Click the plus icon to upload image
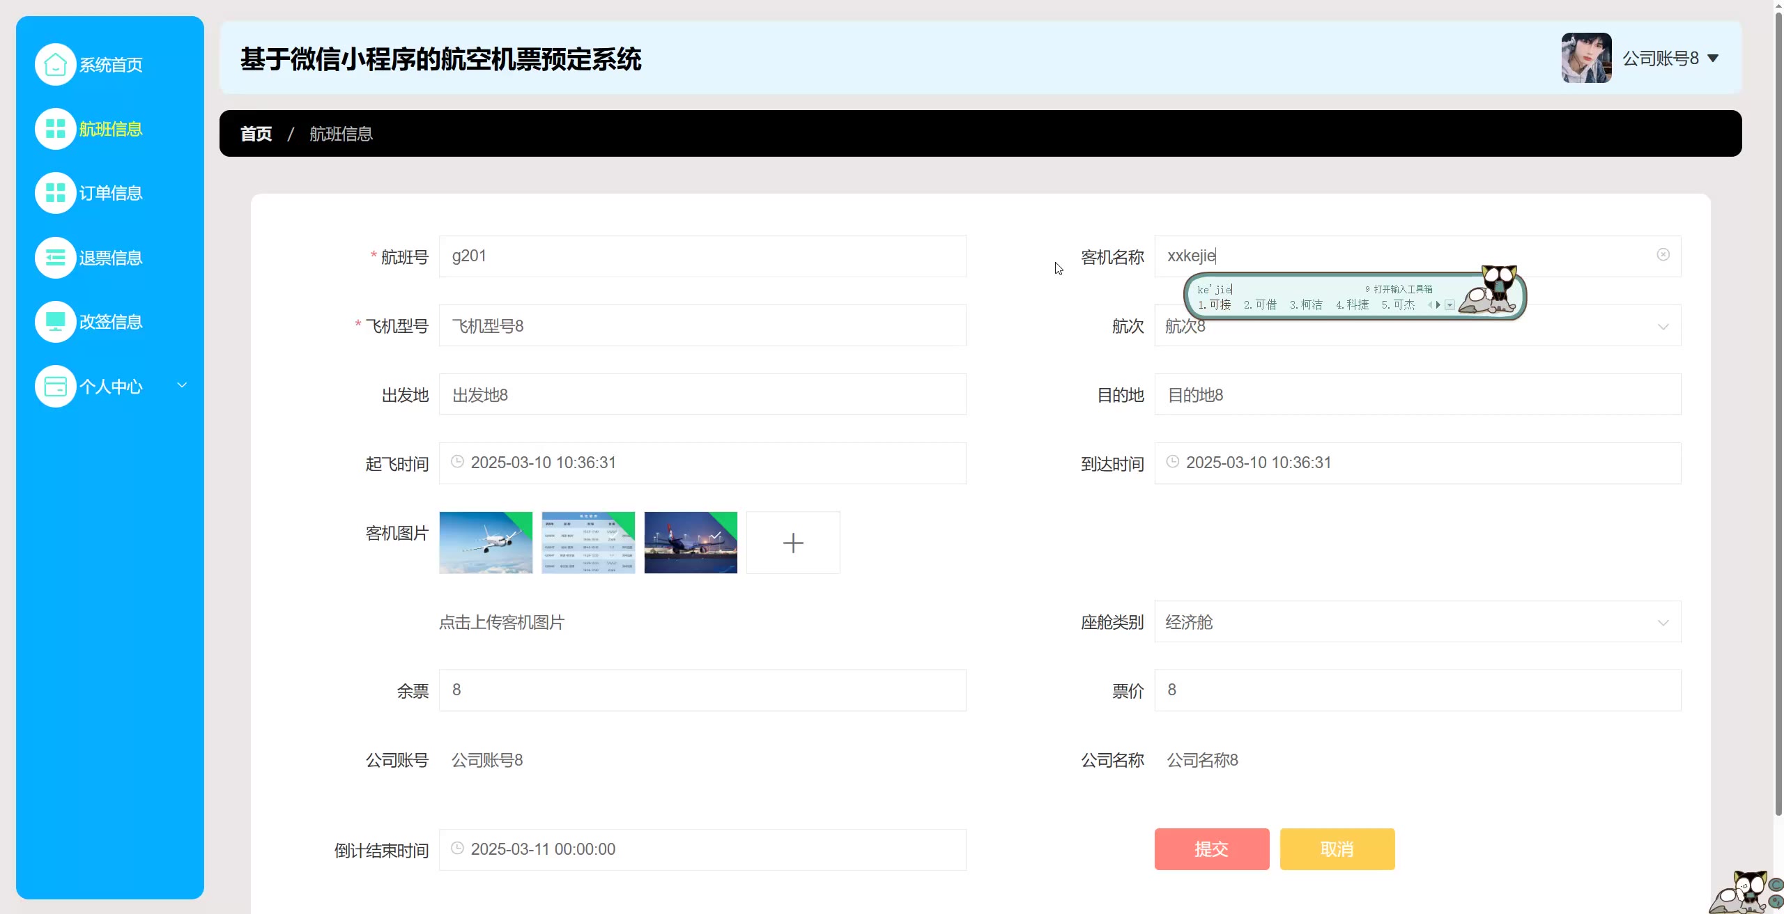Image resolution: width=1784 pixels, height=914 pixels. pyautogui.click(x=793, y=543)
